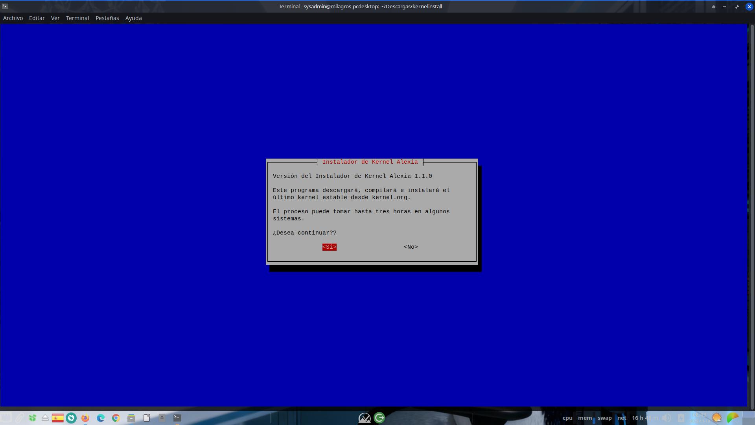Decline with the <No> button
This screenshot has width=755, height=425.
pyautogui.click(x=411, y=247)
